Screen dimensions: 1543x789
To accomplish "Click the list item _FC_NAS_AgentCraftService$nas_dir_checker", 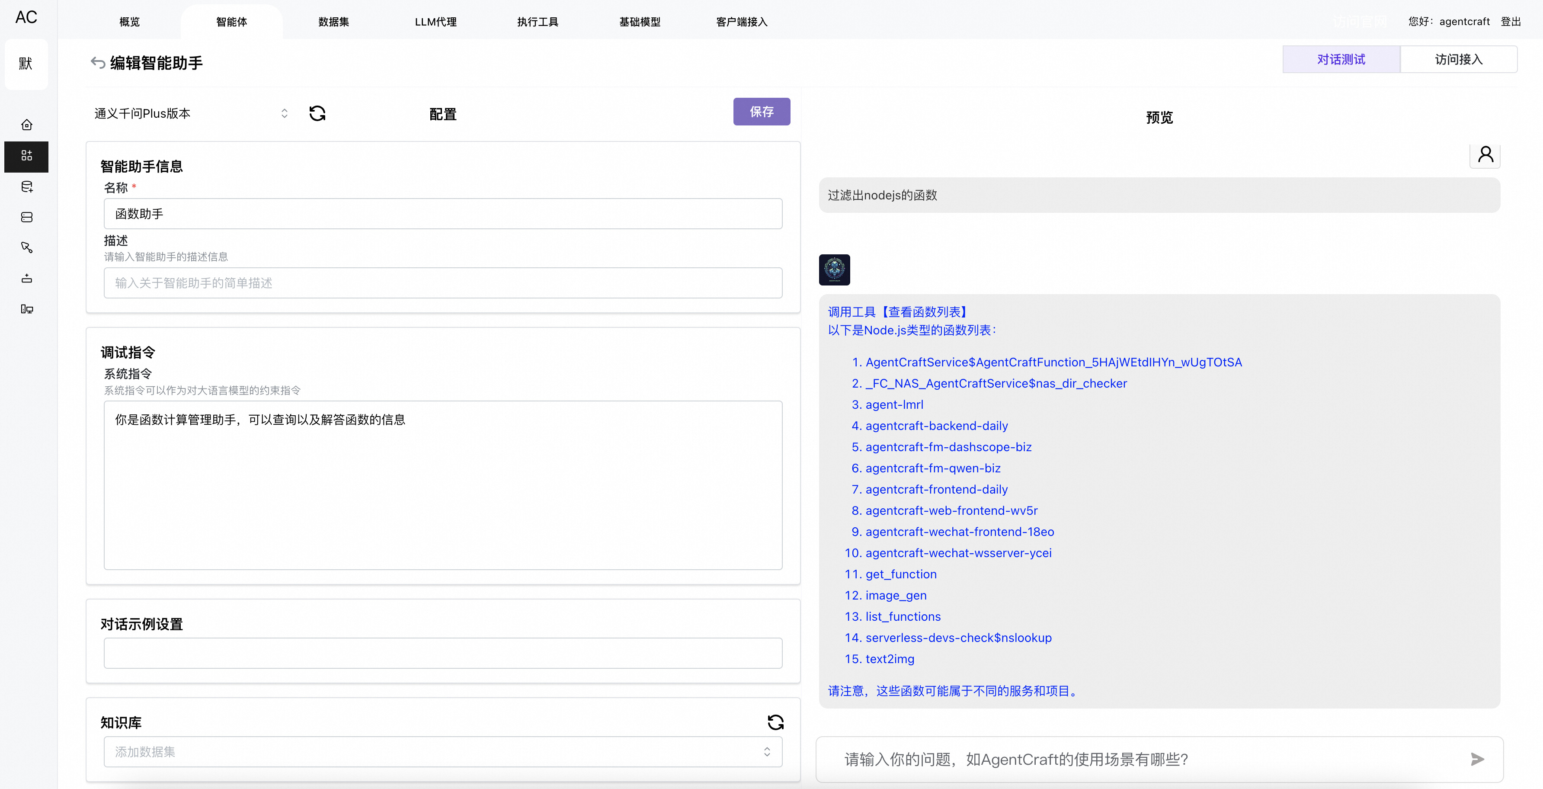I will [996, 383].
